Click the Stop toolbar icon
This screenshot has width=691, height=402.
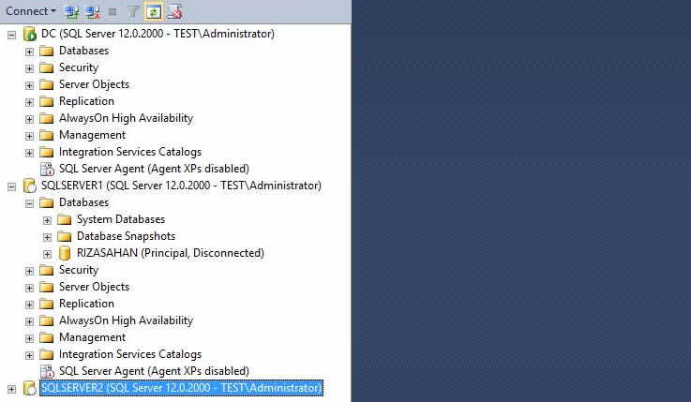113,11
